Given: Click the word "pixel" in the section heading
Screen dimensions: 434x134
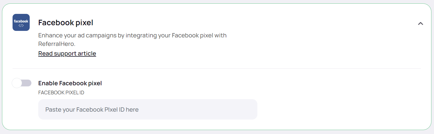Looking at the screenshot, I should tap(84, 23).
